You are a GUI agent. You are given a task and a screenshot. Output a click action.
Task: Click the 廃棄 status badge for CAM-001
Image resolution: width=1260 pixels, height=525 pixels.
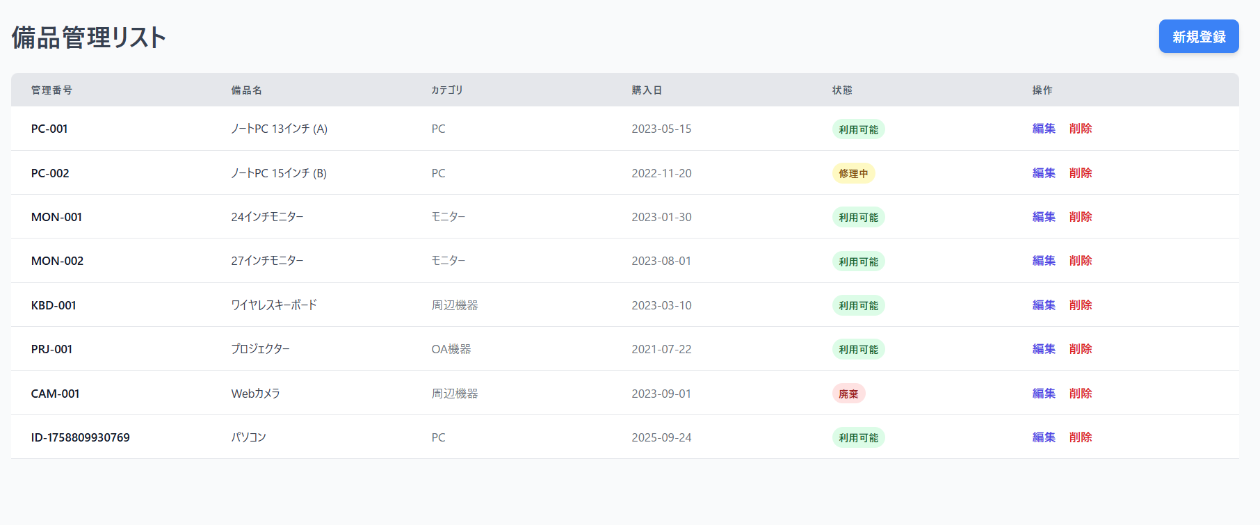pos(848,394)
